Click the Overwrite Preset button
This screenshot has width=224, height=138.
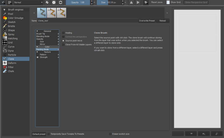pyautogui.click(x=147, y=21)
